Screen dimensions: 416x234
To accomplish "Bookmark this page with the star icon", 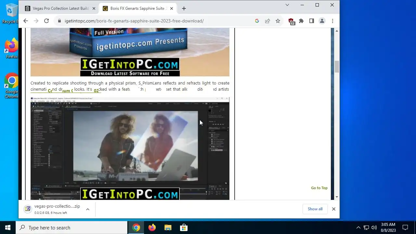I will click(278, 21).
